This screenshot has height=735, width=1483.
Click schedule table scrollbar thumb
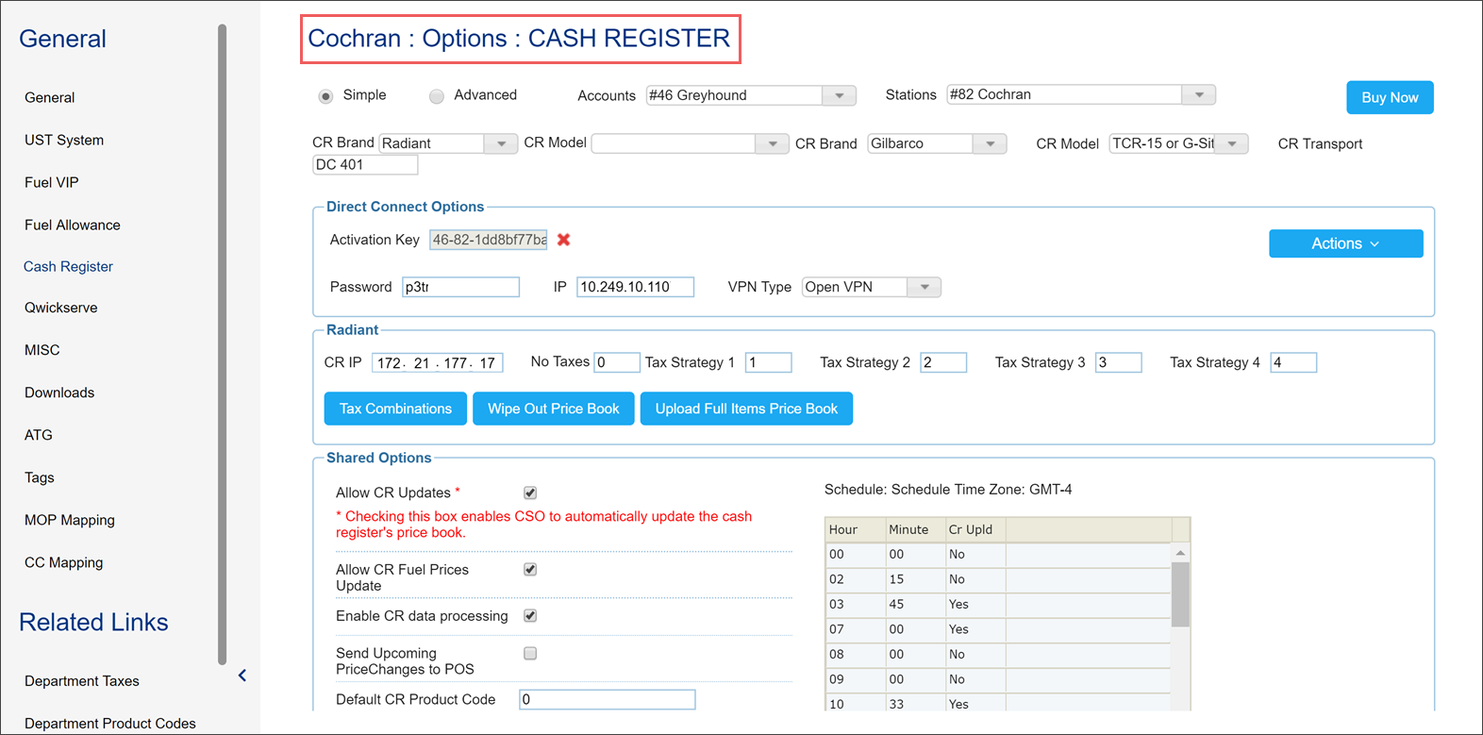click(x=1180, y=594)
